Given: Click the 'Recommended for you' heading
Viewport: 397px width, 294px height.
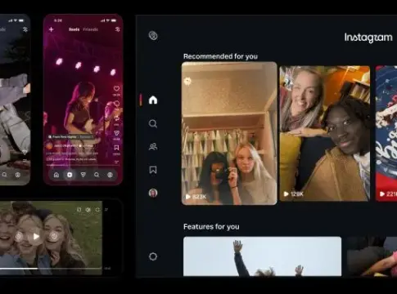Looking at the screenshot, I should pyautogui.click(x=220, y=56).
